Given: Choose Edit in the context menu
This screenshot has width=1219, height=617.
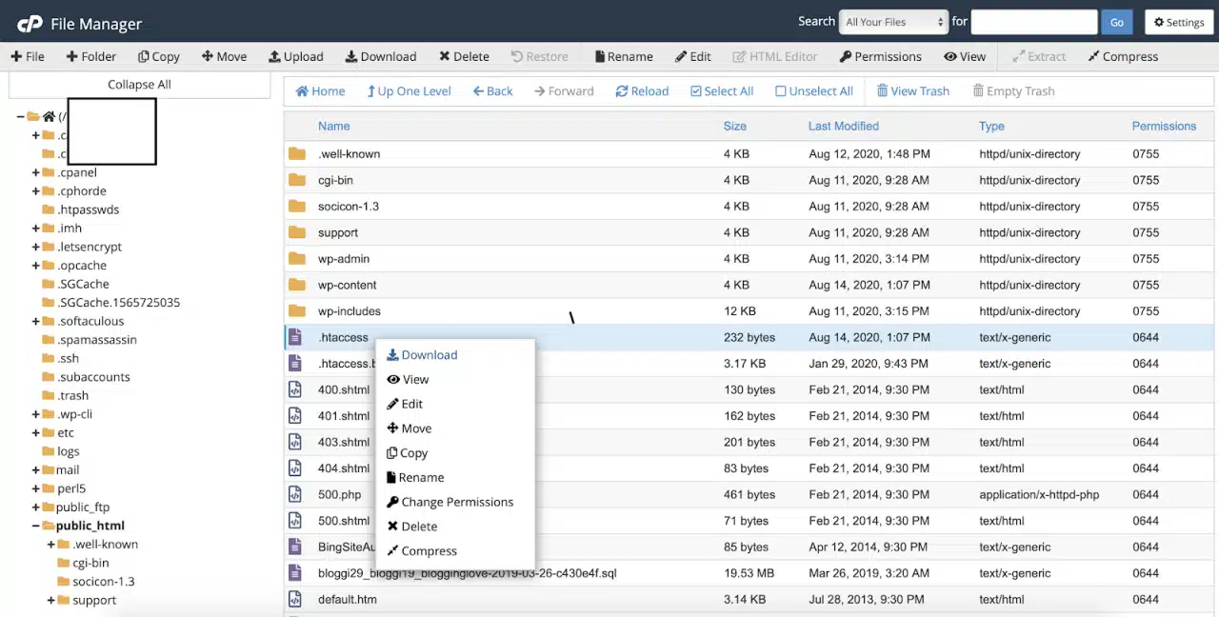Looking at the screenshot, I should click(405, 404).
